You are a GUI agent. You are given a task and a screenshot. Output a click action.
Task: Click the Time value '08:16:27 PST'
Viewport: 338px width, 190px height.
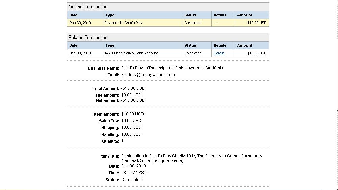coord(134,173)
